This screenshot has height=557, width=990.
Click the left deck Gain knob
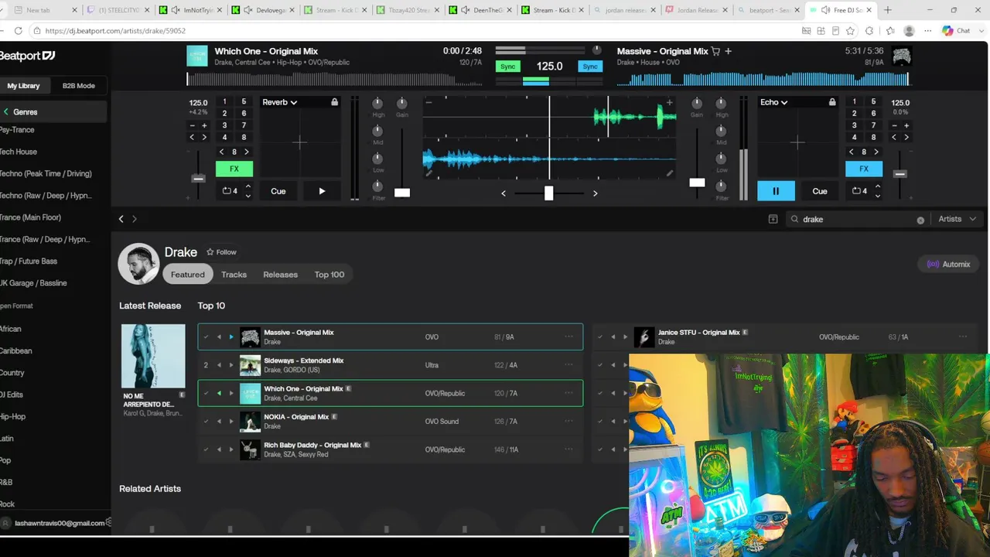[402, 103]
